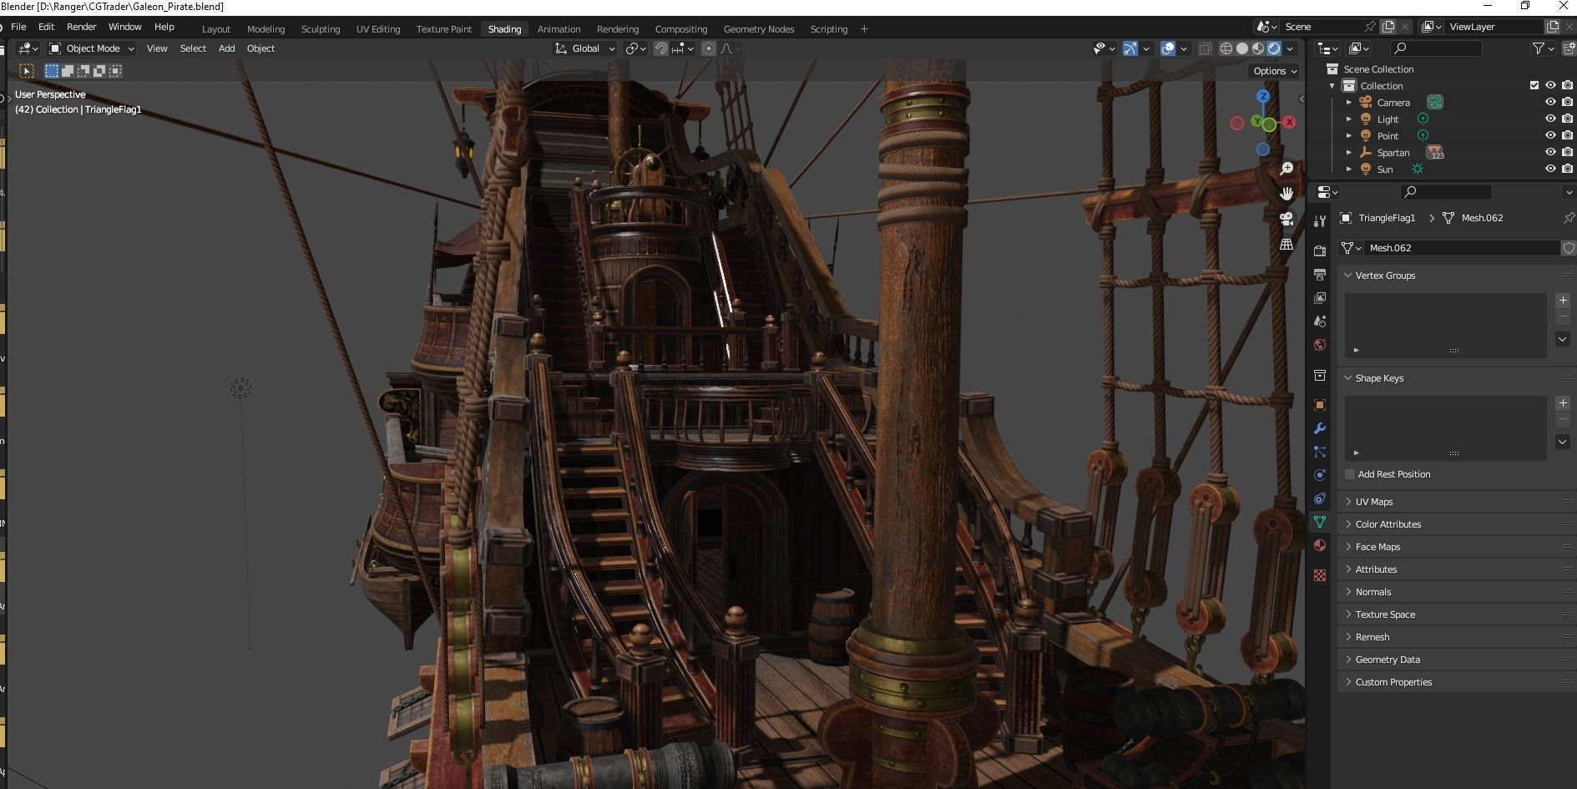The image size is (1577, 789).
Task: Hide the Camera object in viewport
Action: [1550, 102]
